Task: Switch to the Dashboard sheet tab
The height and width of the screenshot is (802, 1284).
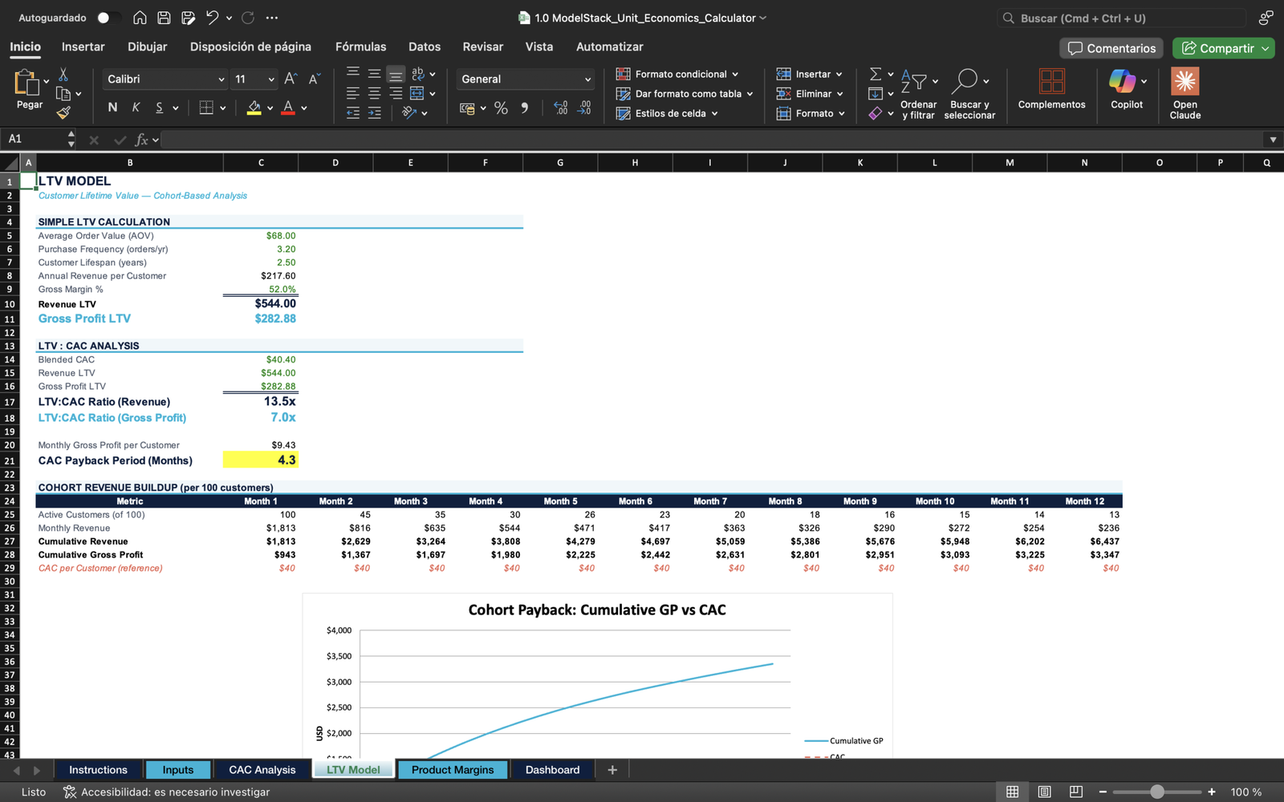Action: point(552,770)
